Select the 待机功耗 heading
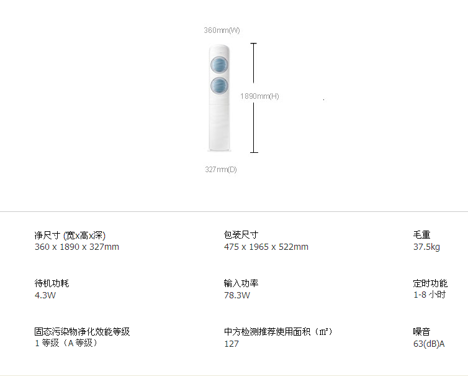The height and width of the screenshot is (376, 468). (x=52, y=283)
